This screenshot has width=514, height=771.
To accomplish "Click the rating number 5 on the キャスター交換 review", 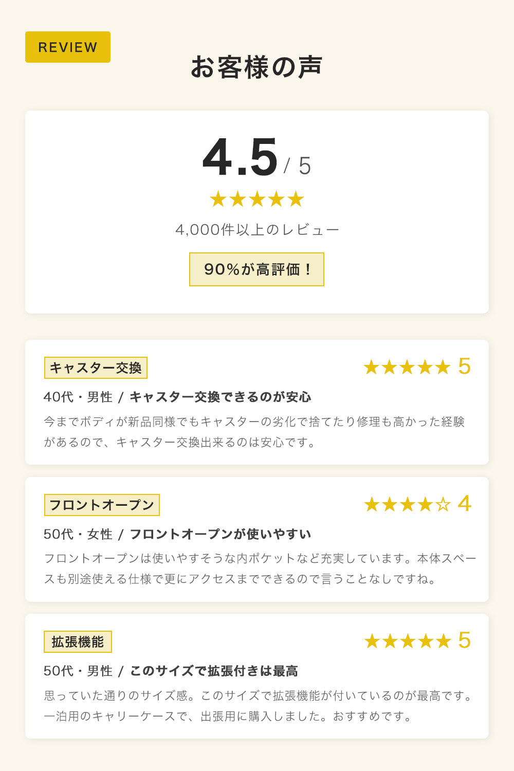I will point(464,366).
